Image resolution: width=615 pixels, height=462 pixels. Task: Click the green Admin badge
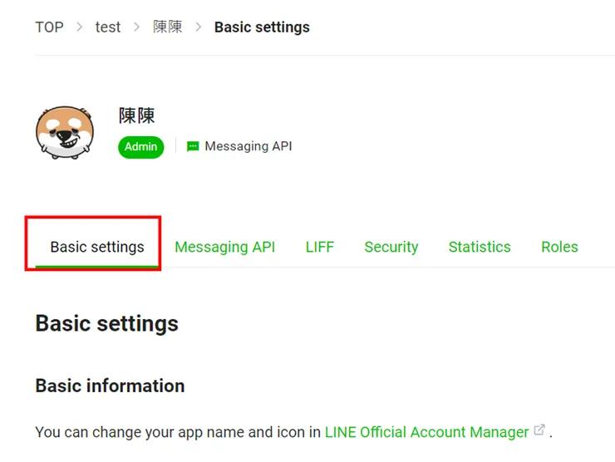(x=140, y=146)
